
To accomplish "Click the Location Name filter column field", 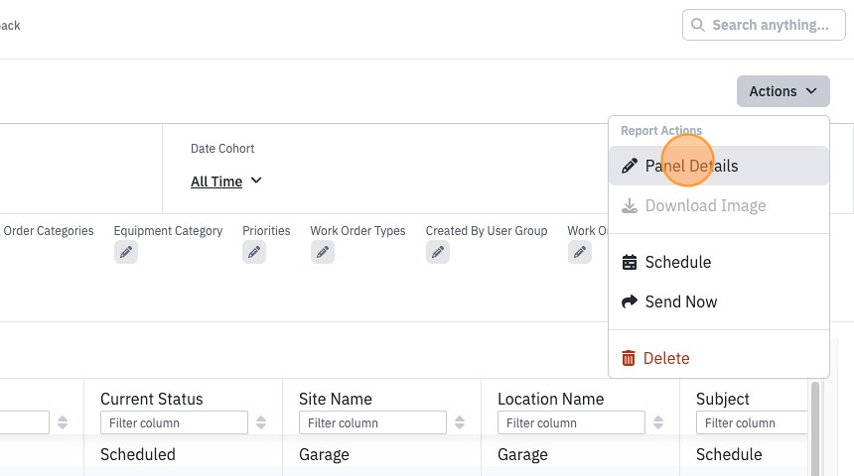I will (571, 422).
